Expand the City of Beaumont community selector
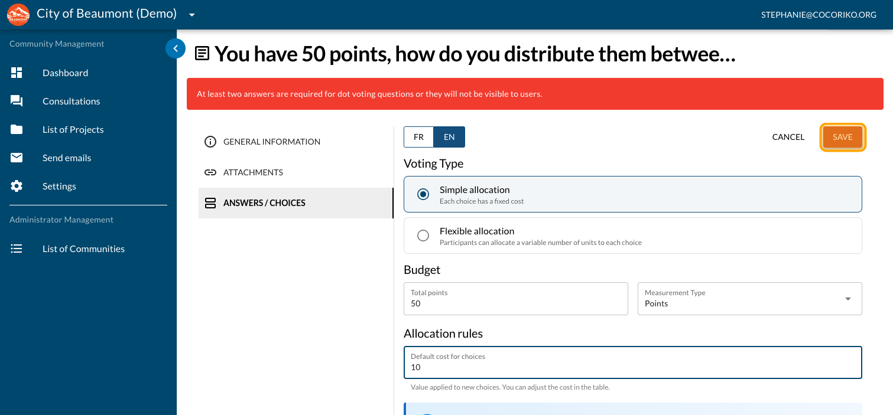The width and height of the screenshot is (893, 415). click(191, 15)
